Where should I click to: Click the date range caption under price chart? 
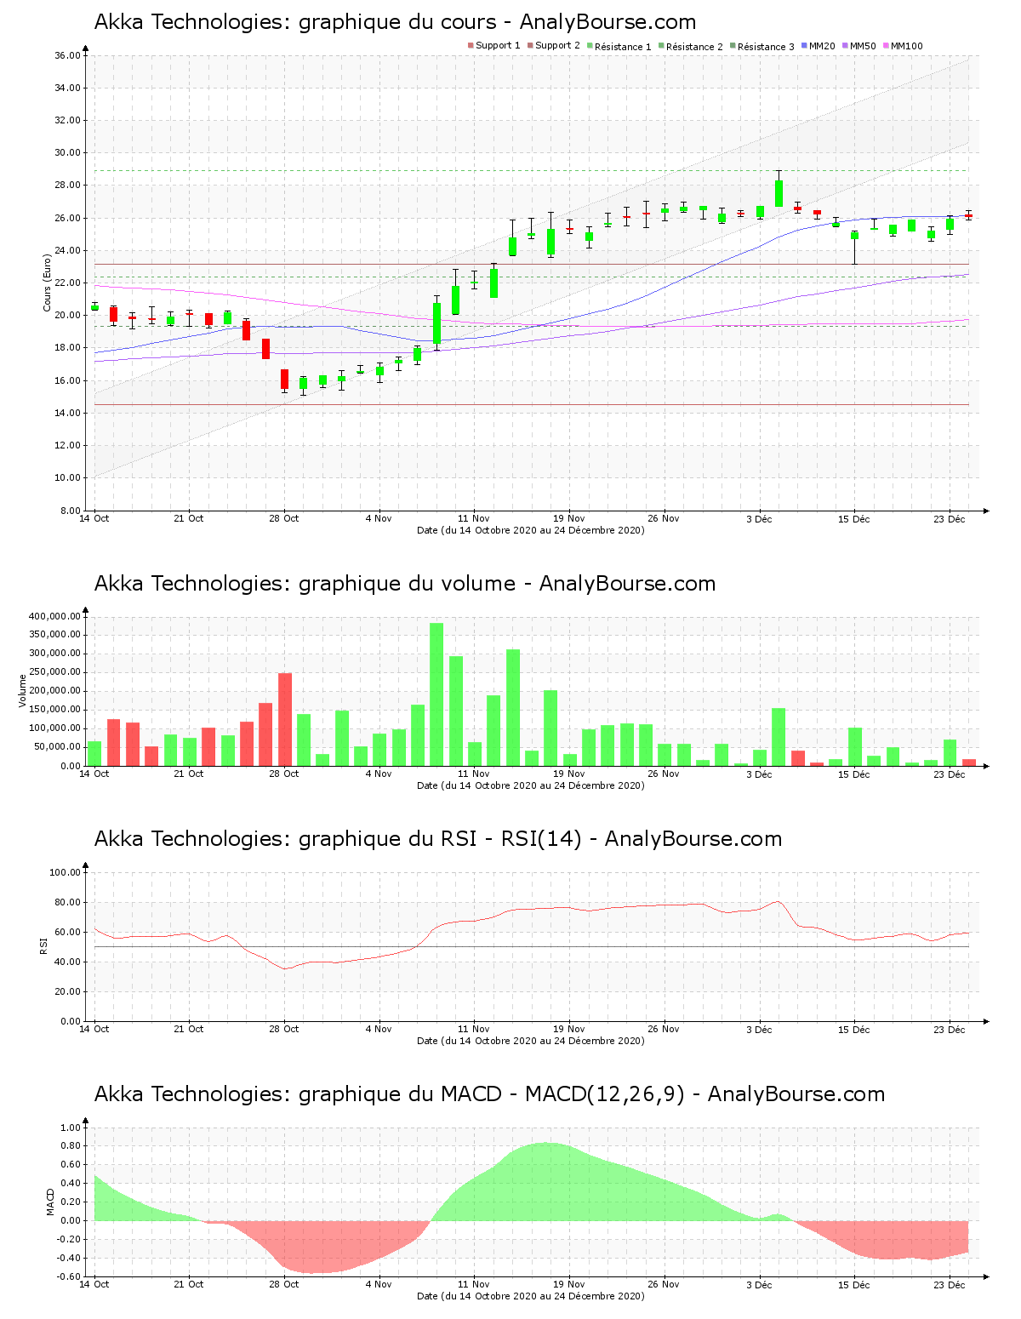(x=531, y=530)
